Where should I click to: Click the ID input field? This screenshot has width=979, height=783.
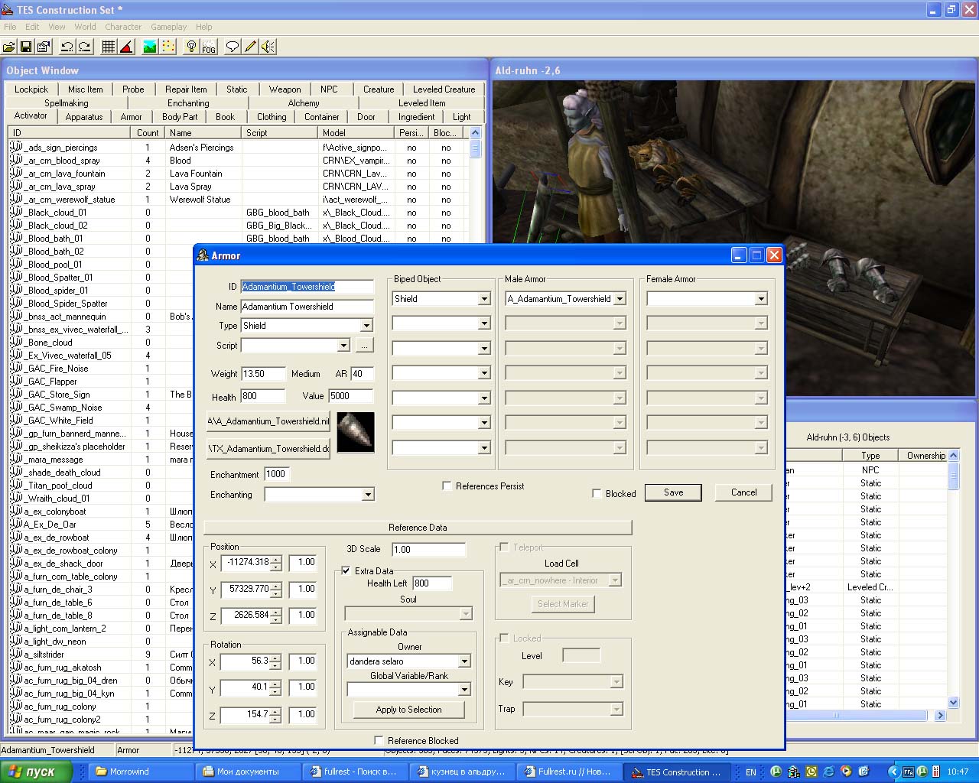(307, 287)
